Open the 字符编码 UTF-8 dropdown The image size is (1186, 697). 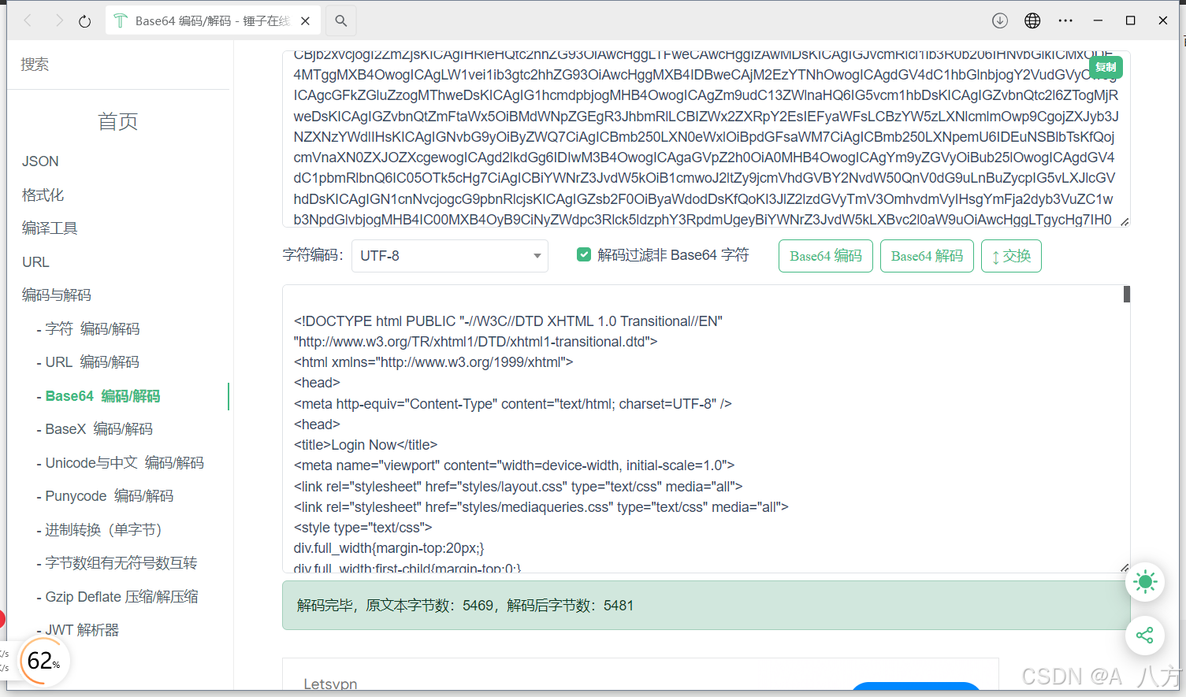pos(449,255)
